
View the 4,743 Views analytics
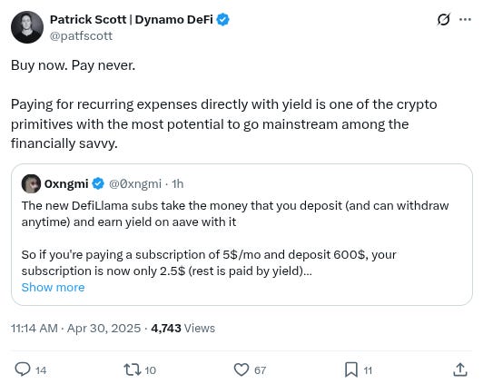click(183, 329)
